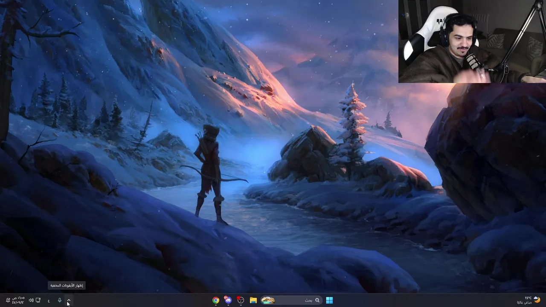Screen dimensions: 546x307
Task: Open the notification bell icon
Action: tap(7, 300)
